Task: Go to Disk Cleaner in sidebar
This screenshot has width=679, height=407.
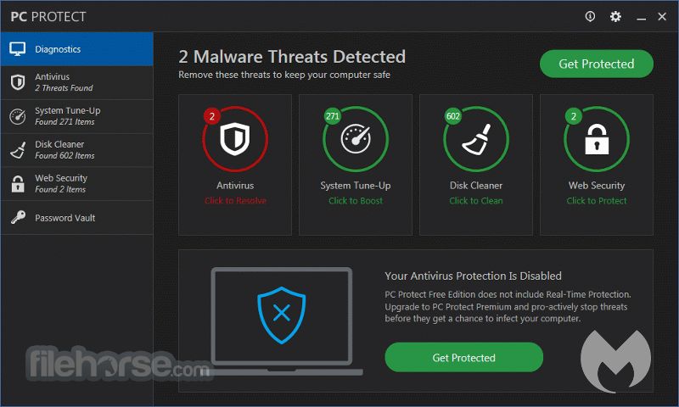Action: [76, 150]
